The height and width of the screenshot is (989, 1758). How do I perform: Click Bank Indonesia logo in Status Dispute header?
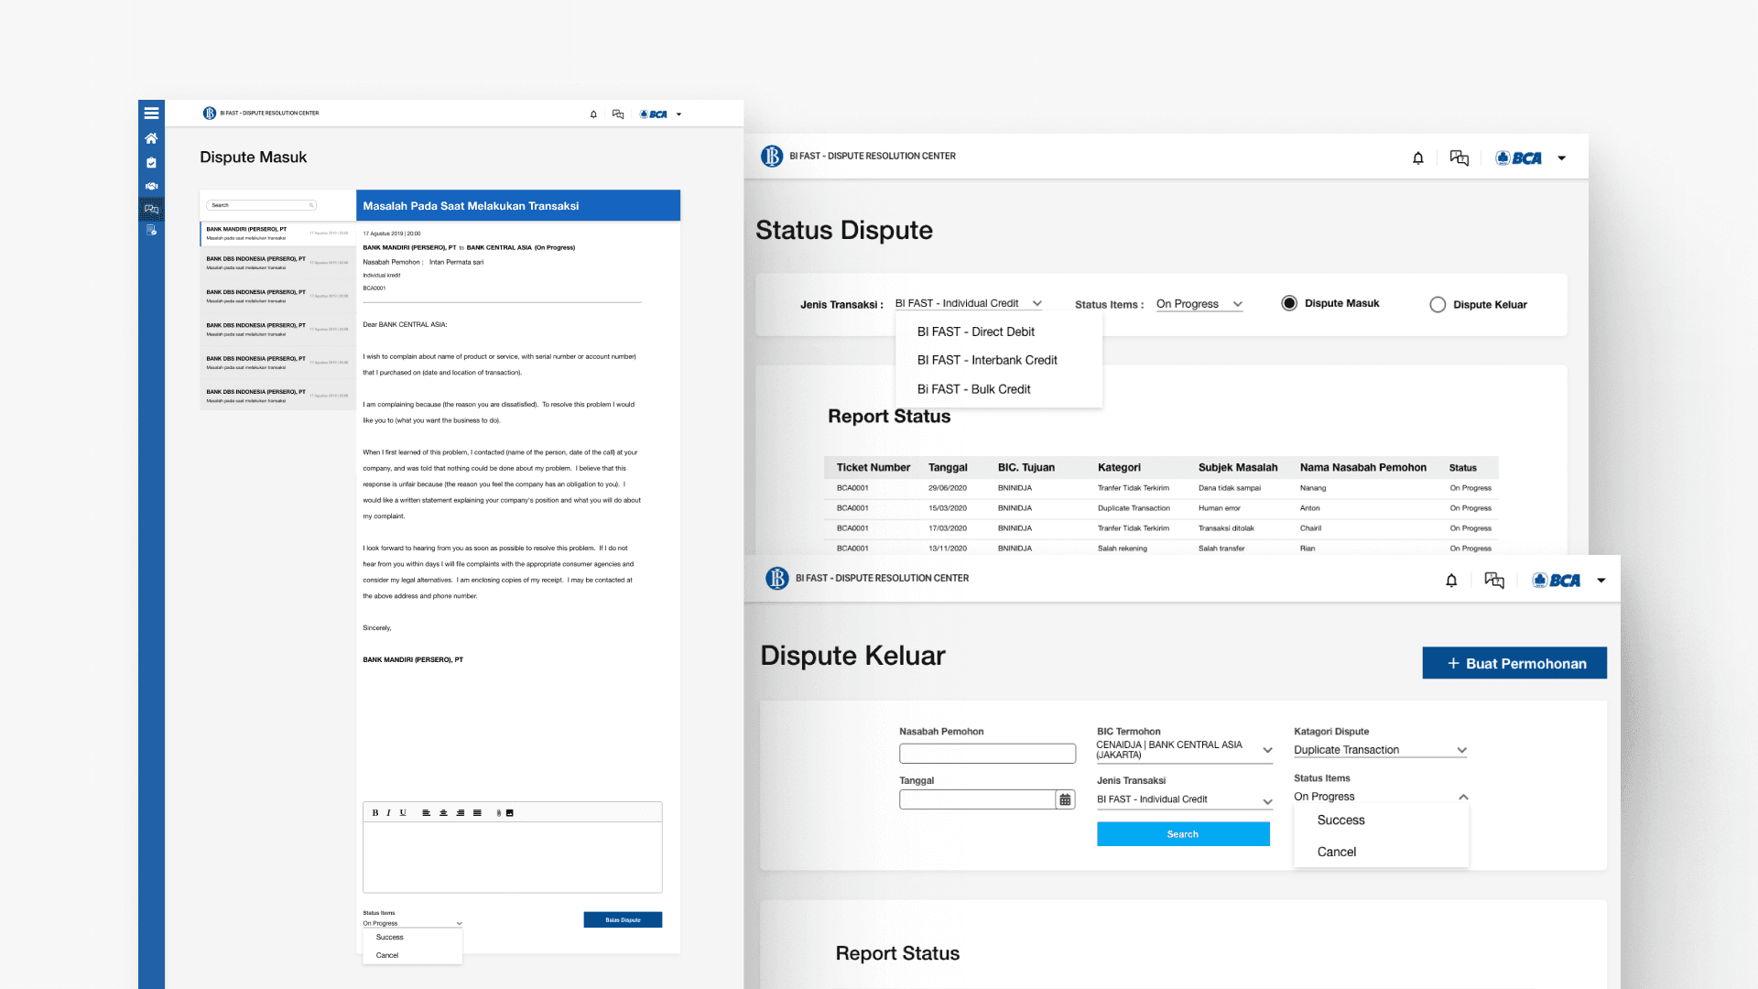point(772,157)
